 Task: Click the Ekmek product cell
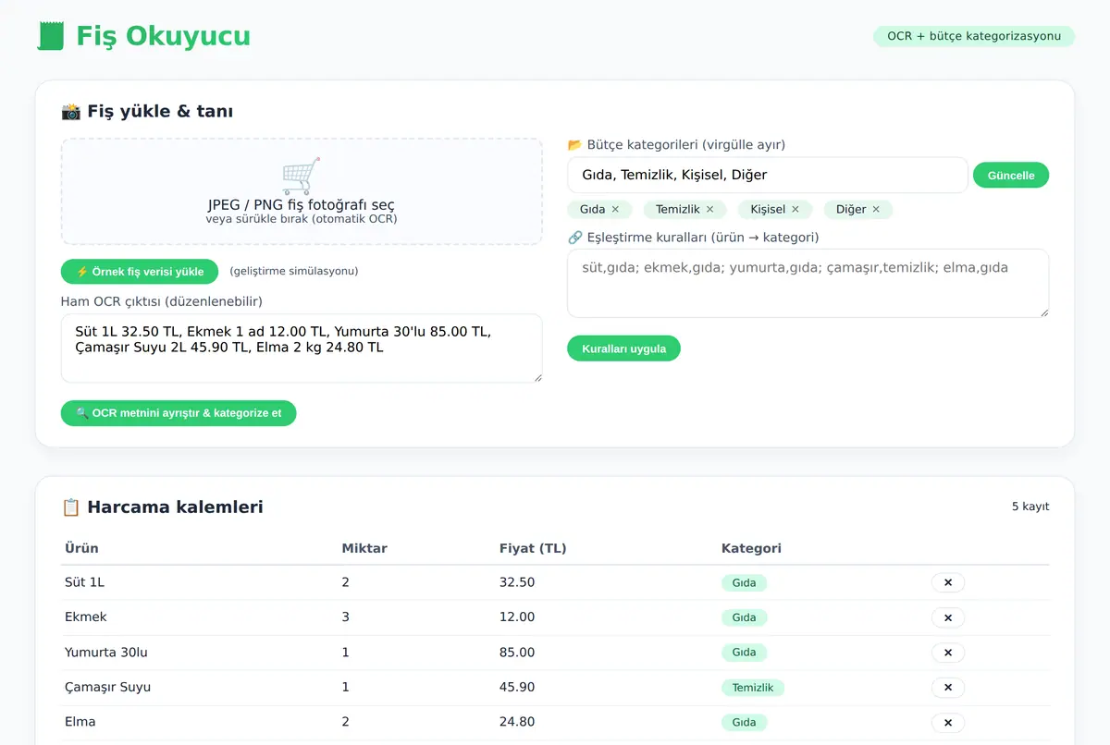tap(86, 617)
